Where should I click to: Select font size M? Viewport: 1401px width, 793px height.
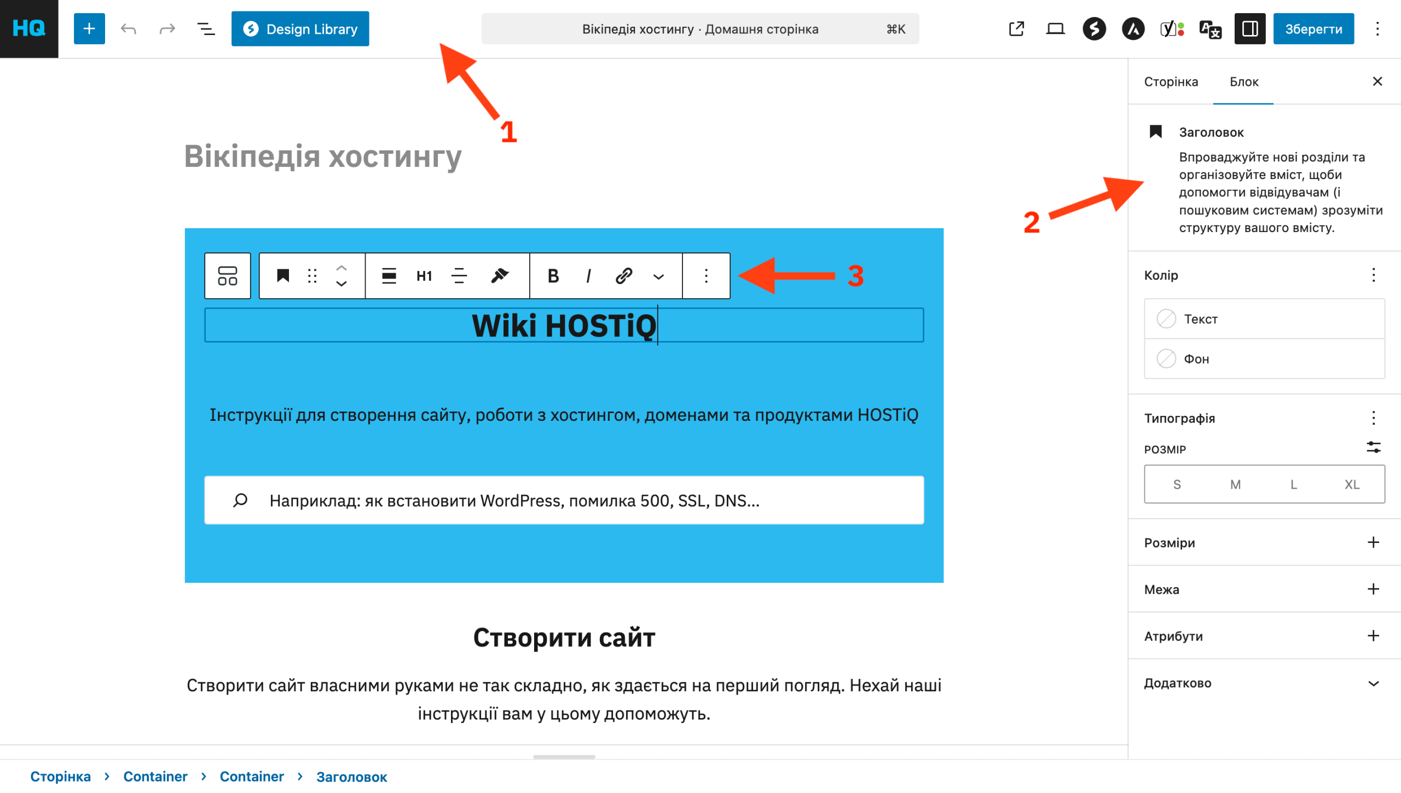[x=1235, y=484]
